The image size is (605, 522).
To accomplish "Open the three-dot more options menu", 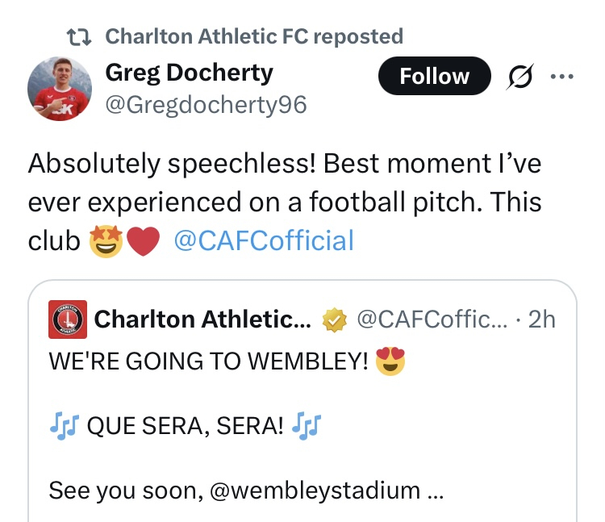I will [561, 77].
